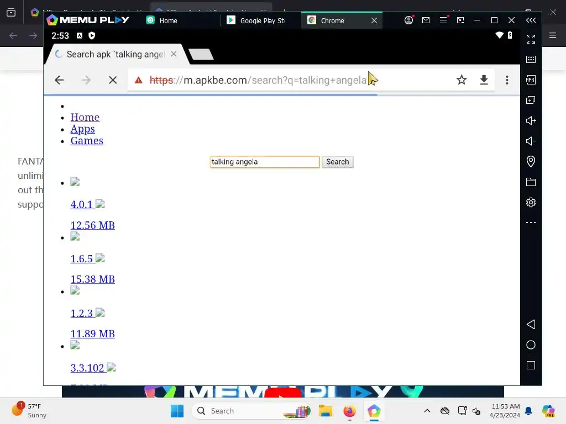This screenshot has height=424, width=566.
Task: Close the Chrome tab in MEmu
Action: (x=374, y=20)
